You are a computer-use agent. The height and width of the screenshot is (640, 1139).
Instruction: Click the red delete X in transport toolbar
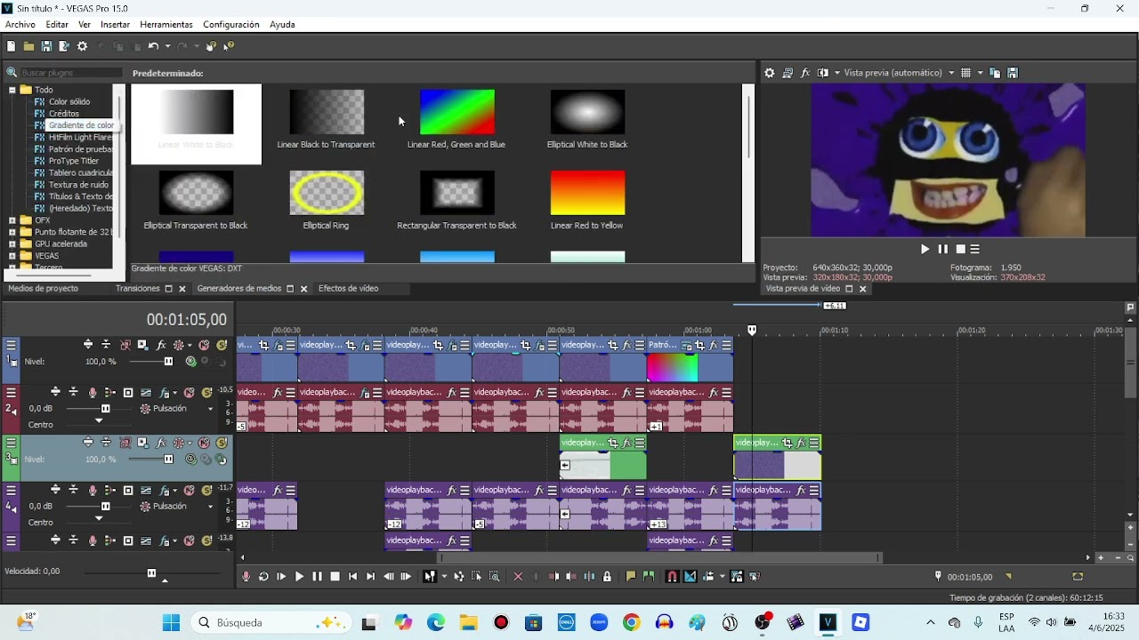[x=518, y=577]
